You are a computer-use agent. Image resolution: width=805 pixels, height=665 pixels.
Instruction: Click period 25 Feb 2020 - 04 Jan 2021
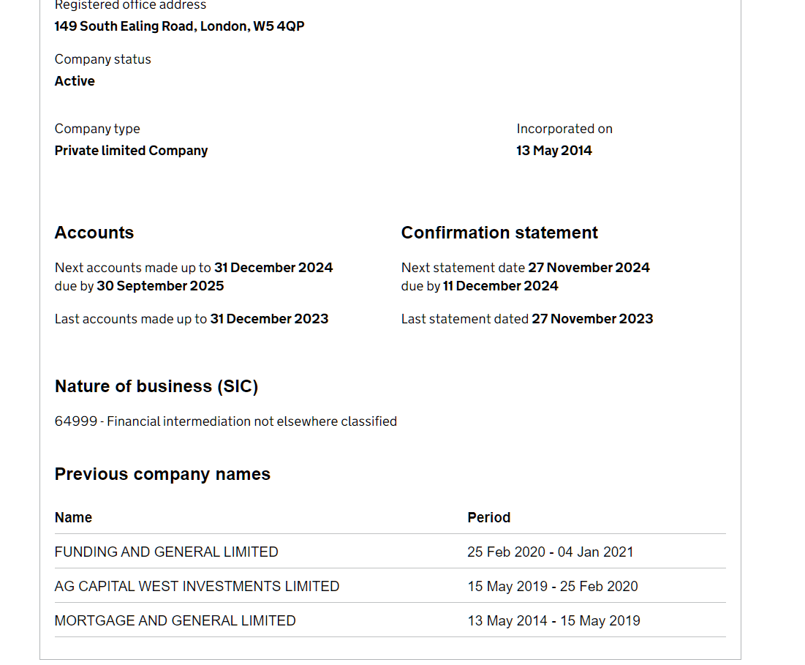pos(551,552)
